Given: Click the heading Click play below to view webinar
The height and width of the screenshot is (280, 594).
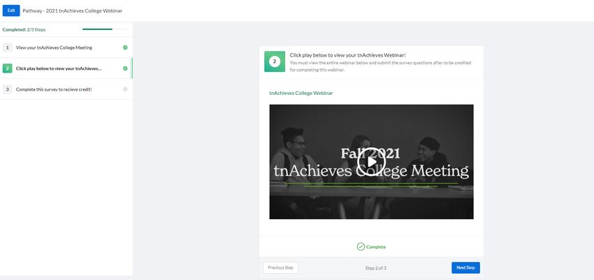Looking at the screenshot, I should click(348, 55).
